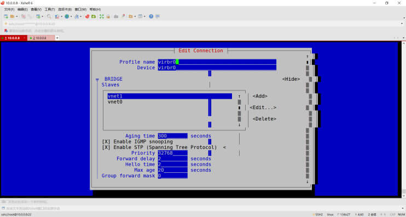The width and height of the screenshot is (406, 217).
Task: Click the Add slave button
Action: 260,96
